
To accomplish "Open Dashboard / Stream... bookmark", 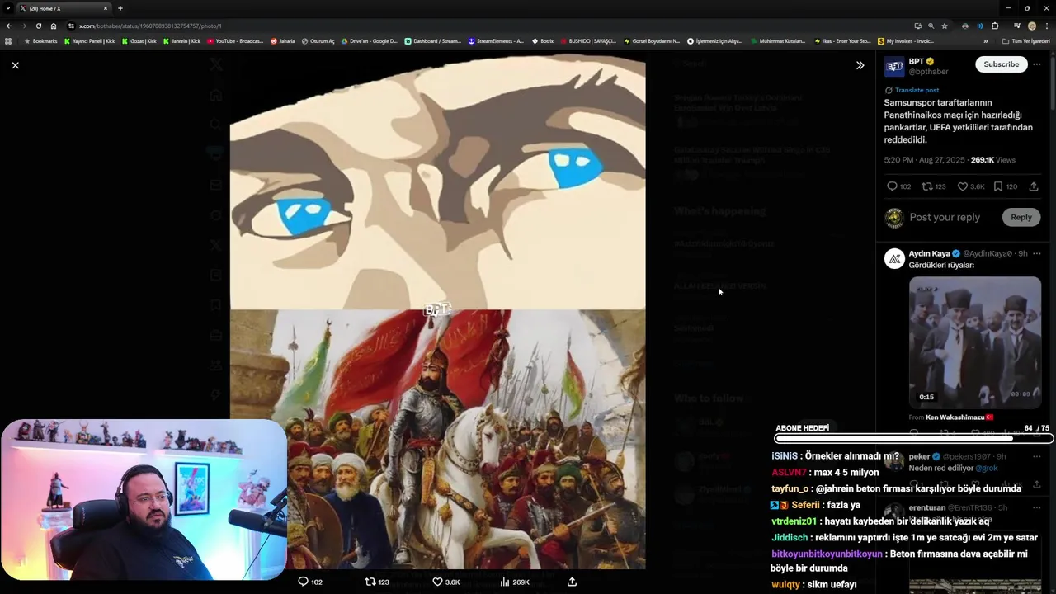I will [x=432, y=40].
